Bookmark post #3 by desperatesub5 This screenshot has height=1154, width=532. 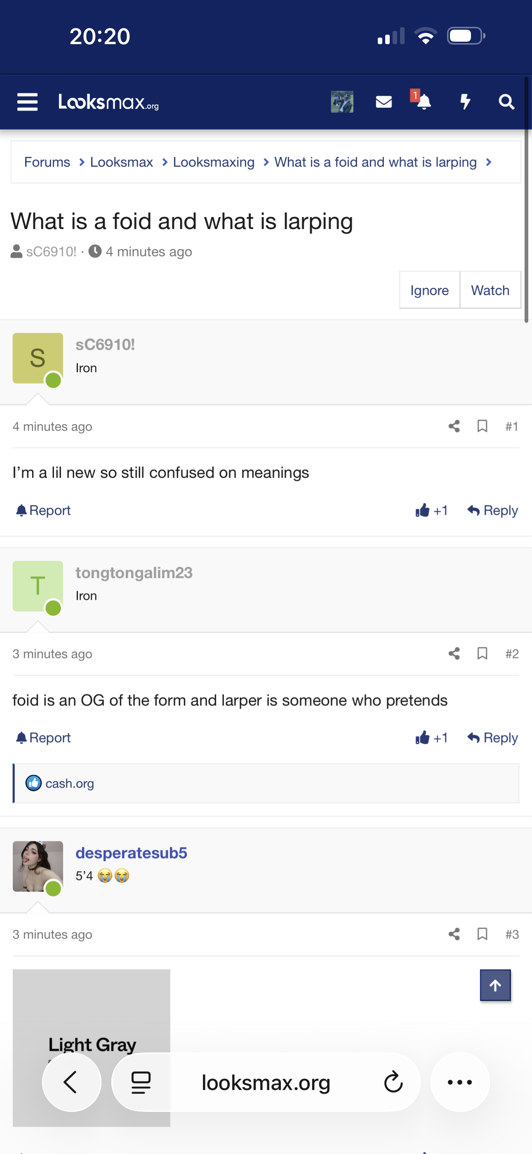482,934
